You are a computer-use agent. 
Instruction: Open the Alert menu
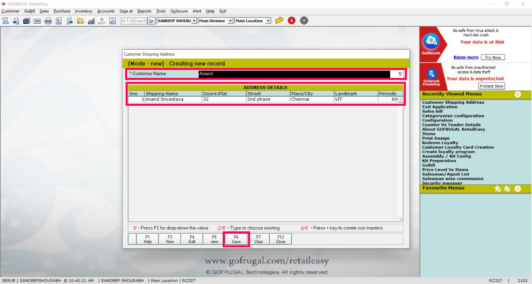(x=197, y=11)
